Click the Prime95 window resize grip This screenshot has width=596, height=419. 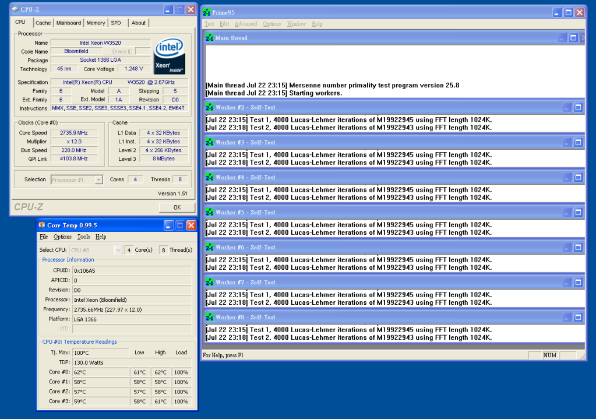click(583, 357)
